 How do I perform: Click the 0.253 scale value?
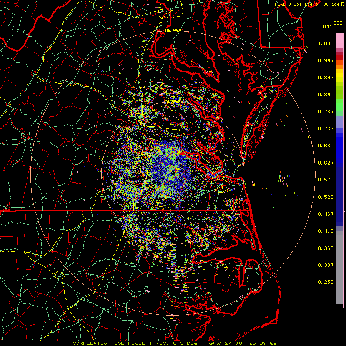coord(326,282)
